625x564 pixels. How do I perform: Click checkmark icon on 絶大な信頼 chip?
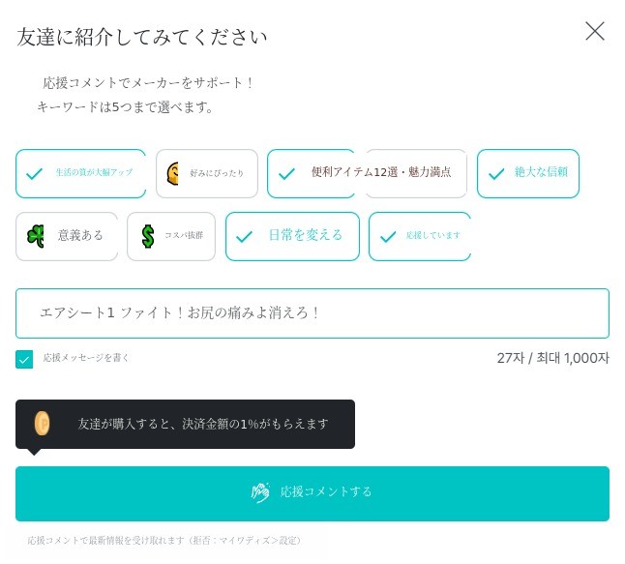[x=496, y=173]
